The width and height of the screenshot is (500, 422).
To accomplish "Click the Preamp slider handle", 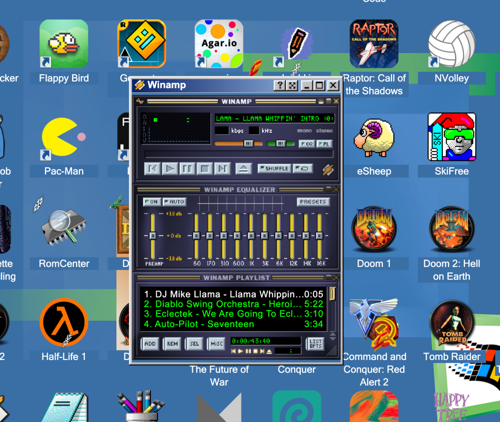I will pos(152,236).
